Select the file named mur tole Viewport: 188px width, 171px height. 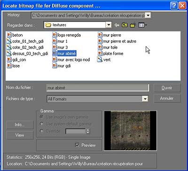pyautogui.click(x=110, y=48)
